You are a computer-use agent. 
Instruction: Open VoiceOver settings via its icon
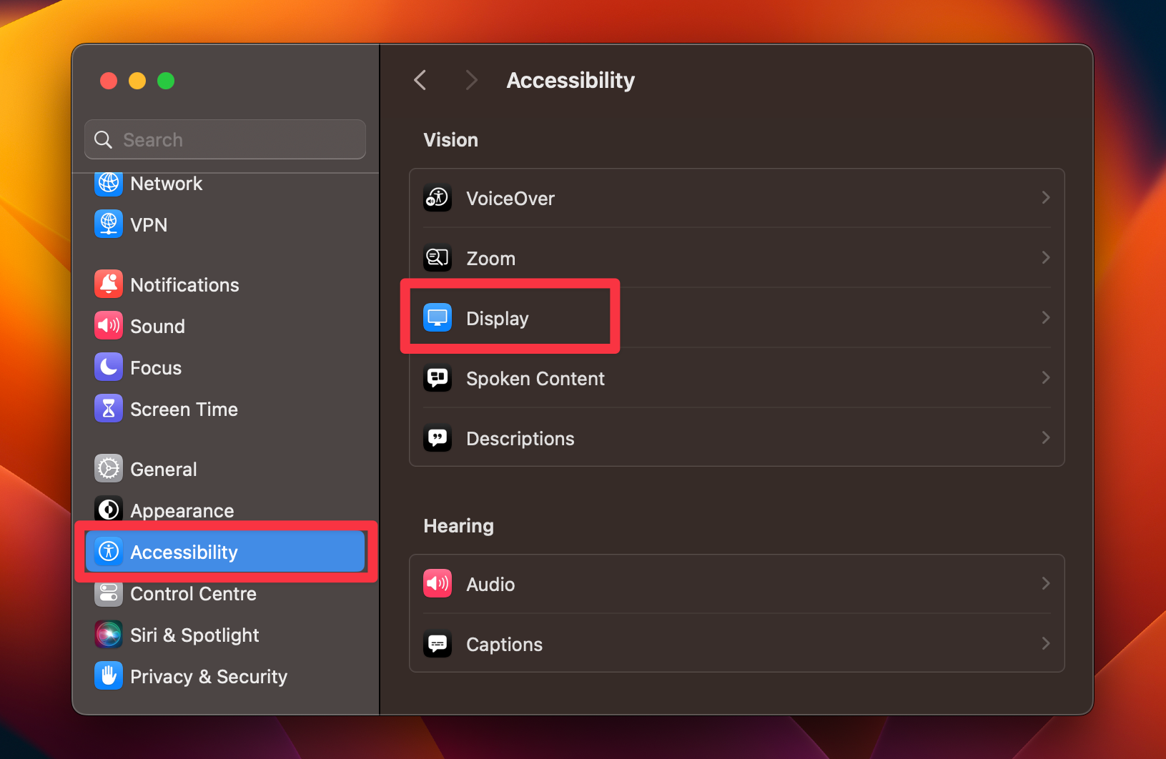pyautogui.click(x=437, y=198)
